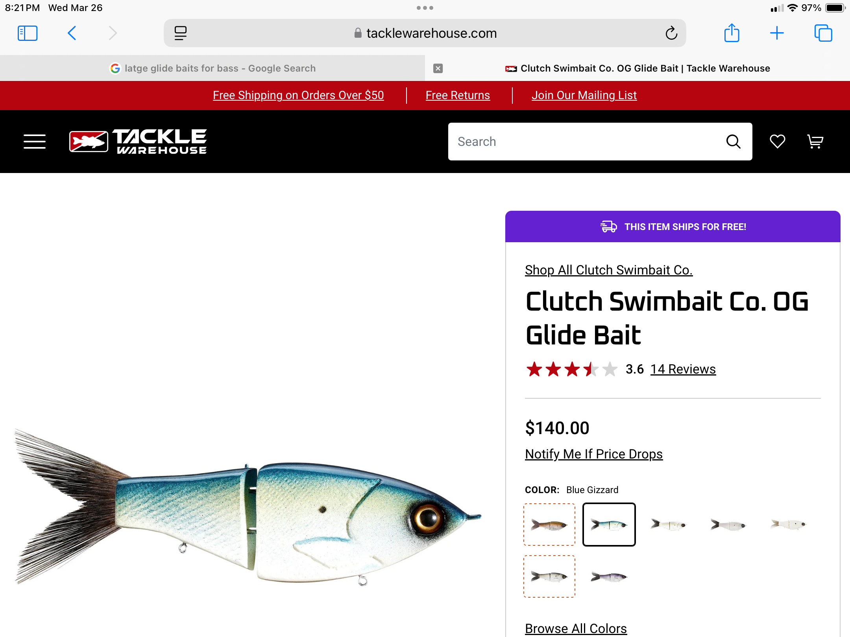Open the Free Returns link
Viewport: 850px width, 637px height.
point(458,95)
